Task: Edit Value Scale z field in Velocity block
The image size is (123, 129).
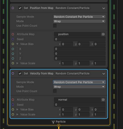Action: [100, 114]
